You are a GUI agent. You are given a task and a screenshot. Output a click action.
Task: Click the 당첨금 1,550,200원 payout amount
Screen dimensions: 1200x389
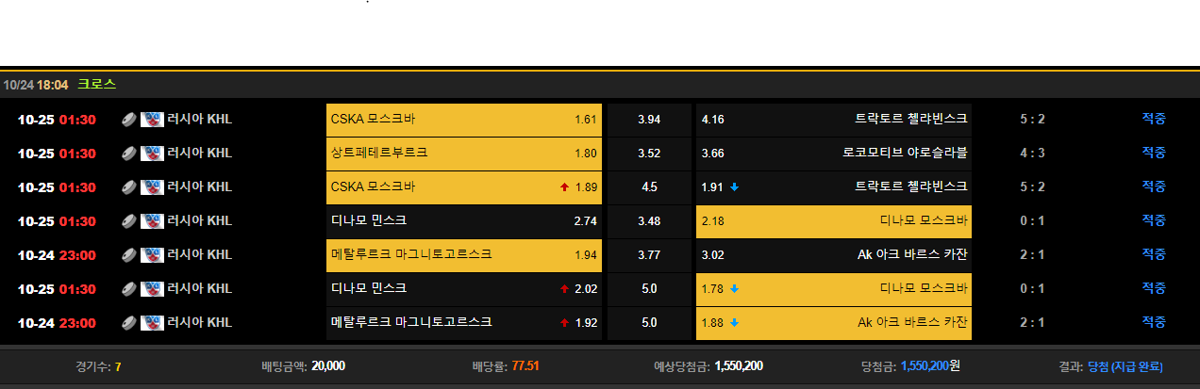(x=936, y=366)
